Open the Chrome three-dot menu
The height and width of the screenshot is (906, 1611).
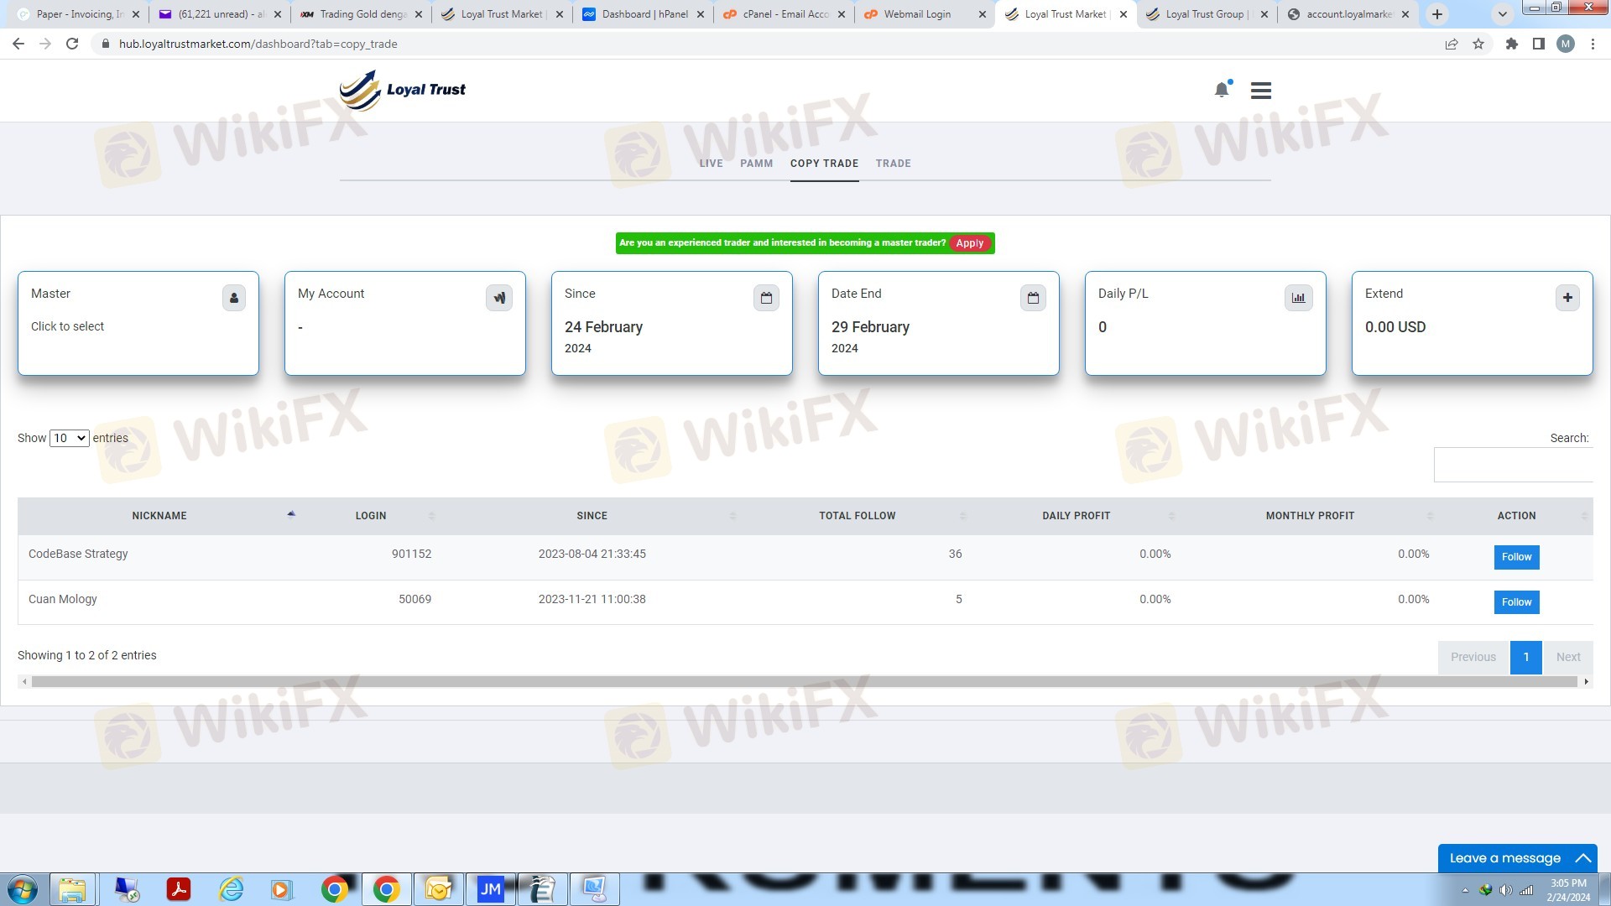(1593, 44)
